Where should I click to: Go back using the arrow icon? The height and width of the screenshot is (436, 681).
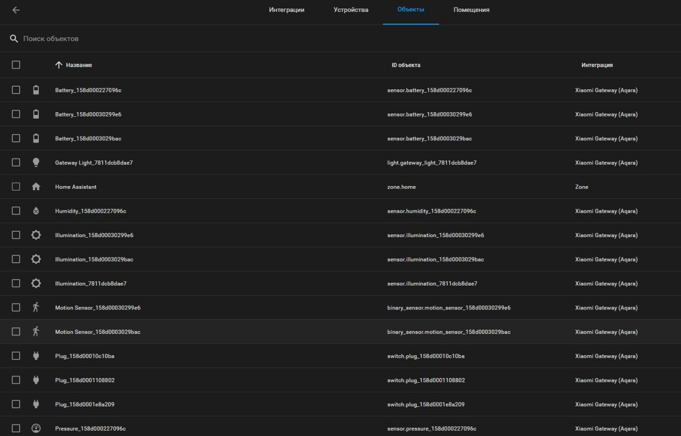pos(16,10)
